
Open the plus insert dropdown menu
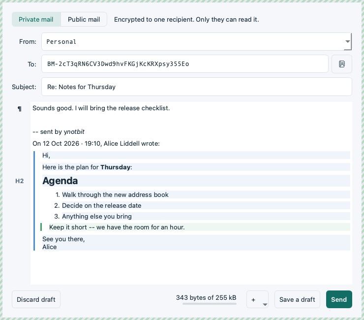257,299
